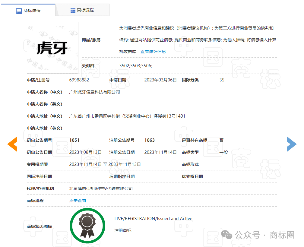Switch to the 商标流程 tab
Image resolution: width=304 pixels, height=247 pixels.
tap(82, 10)
